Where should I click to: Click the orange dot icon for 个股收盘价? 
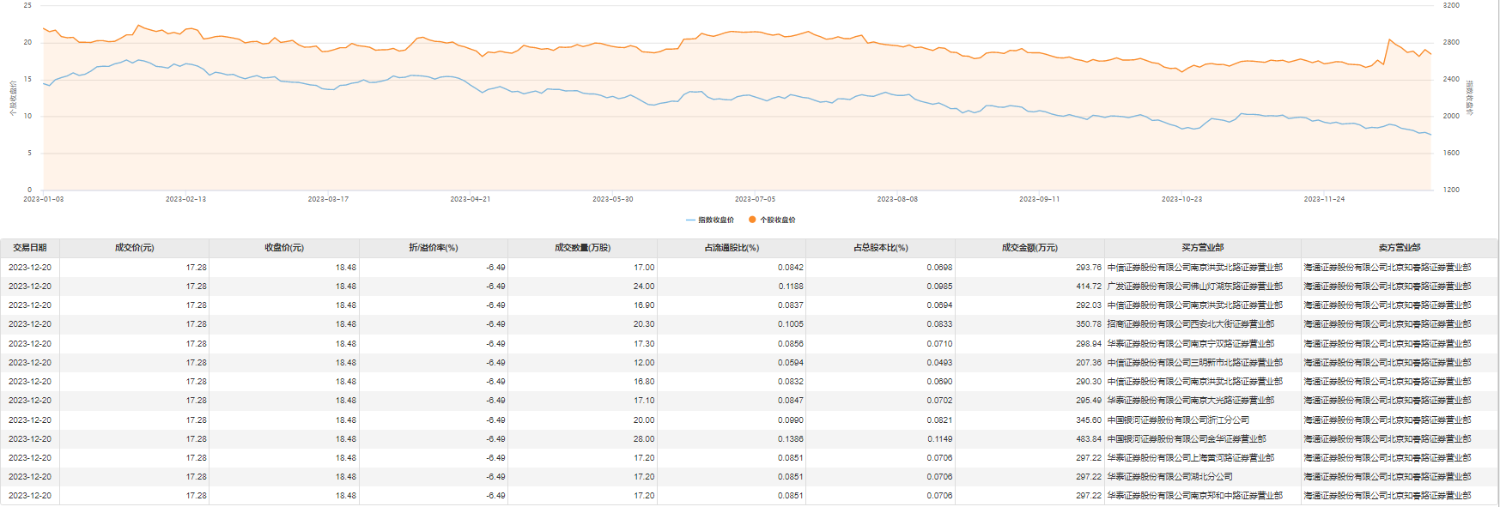click(x=752, y=220)
